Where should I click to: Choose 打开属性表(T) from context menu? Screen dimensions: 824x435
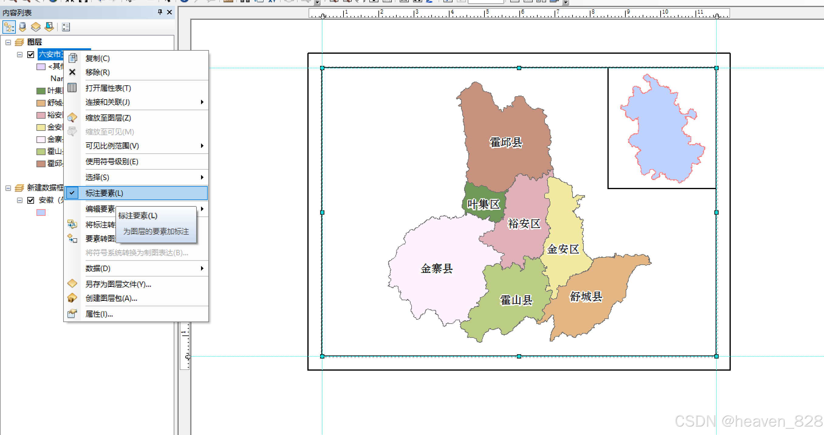coord(108,88)
